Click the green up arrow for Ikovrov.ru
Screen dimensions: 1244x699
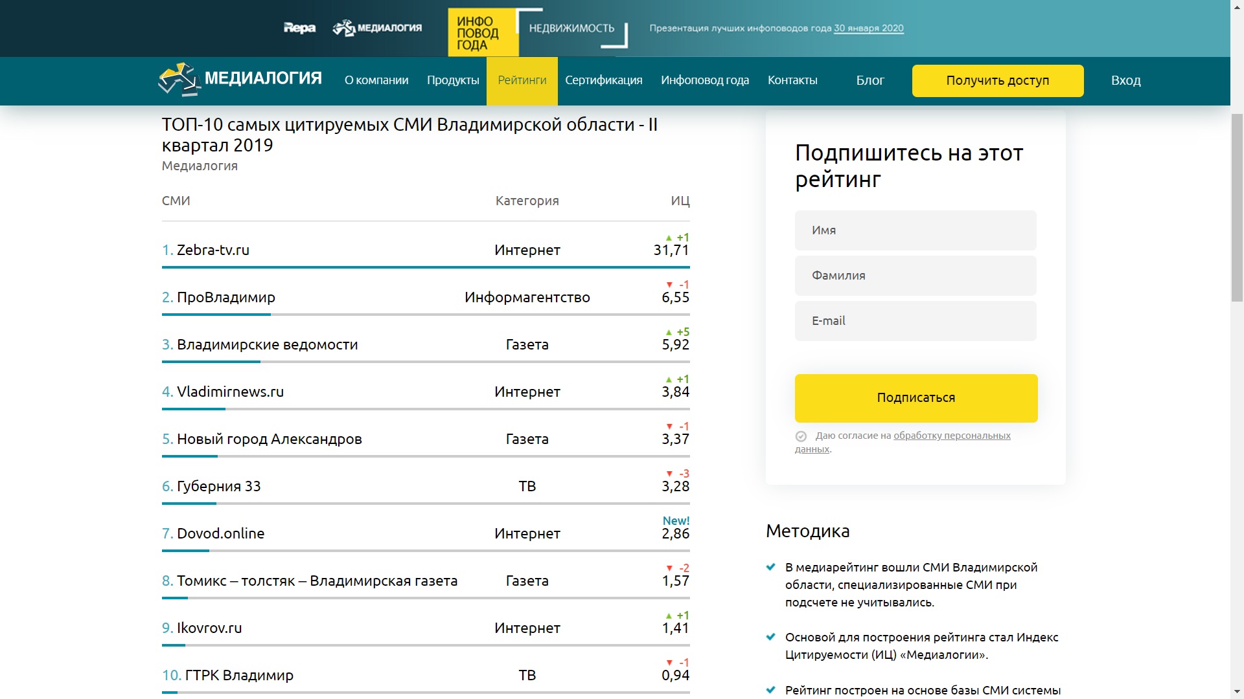pyautogui.click(x=669, y=616)
